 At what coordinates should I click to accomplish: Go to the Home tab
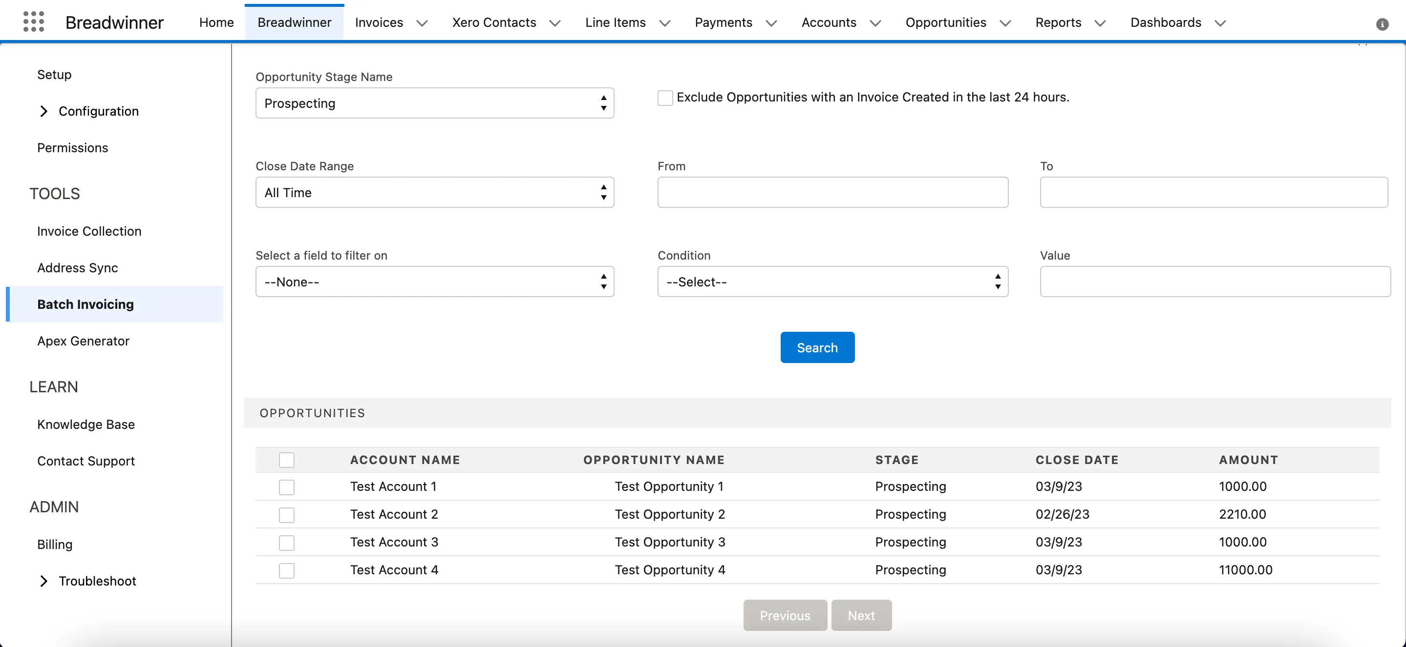coord(216,22)
